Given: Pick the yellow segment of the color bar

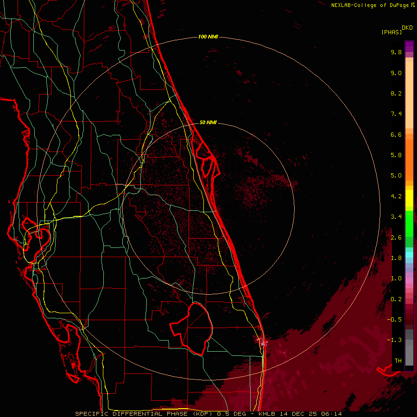Looking at the screenshot, I should (409, 198).
